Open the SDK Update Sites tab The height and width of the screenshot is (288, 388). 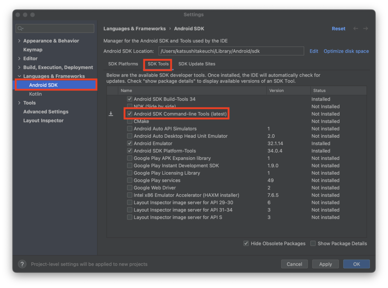tap(197, 64)
